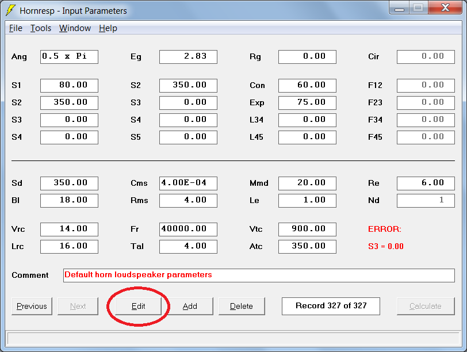Click the Vtc field with value 900.00
This screenshot has height=352, width=467.
pos(307,229)
